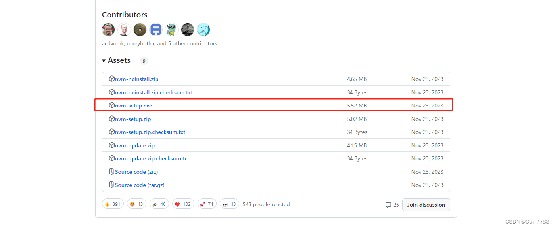Click zip file icon beside Source code (zip)
This screenshot has width=555, height=228.
pos(112,171)
